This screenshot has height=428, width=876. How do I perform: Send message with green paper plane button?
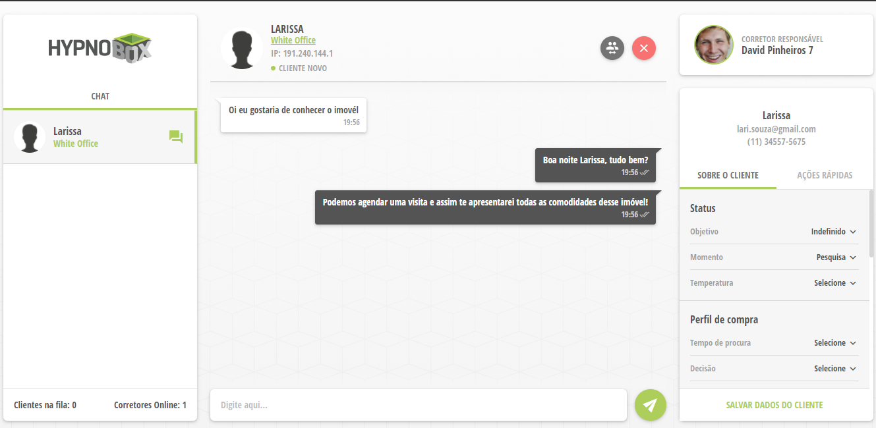coord(651,405)
